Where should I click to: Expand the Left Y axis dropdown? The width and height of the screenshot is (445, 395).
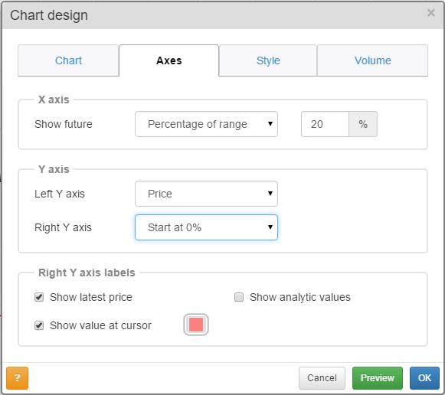pyautogui.click(x=206, y=194)
